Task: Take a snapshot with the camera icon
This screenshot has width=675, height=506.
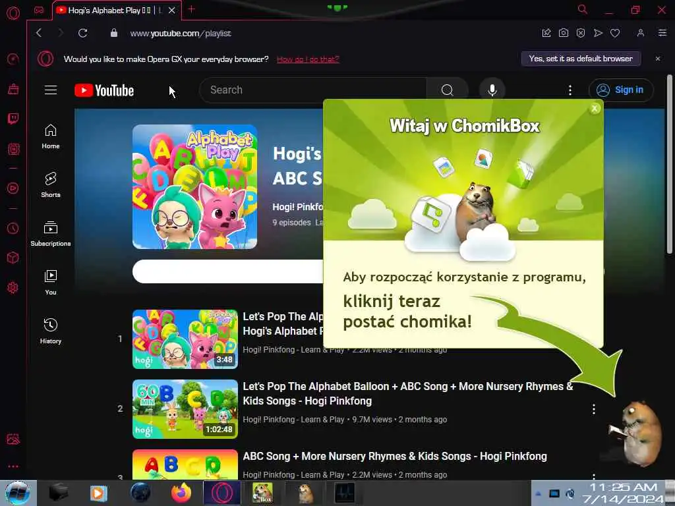Action: click(564, 33)
